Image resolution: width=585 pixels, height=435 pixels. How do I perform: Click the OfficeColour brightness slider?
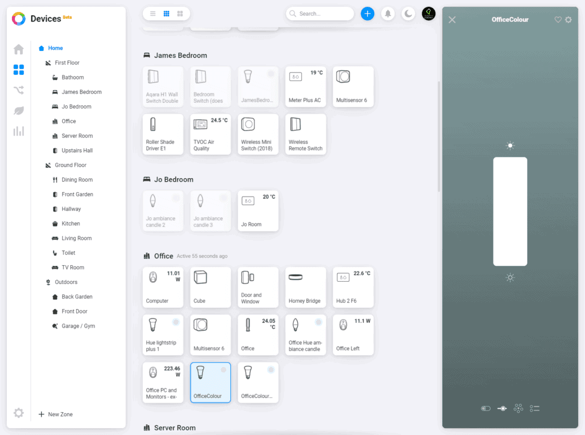point(510,211)
